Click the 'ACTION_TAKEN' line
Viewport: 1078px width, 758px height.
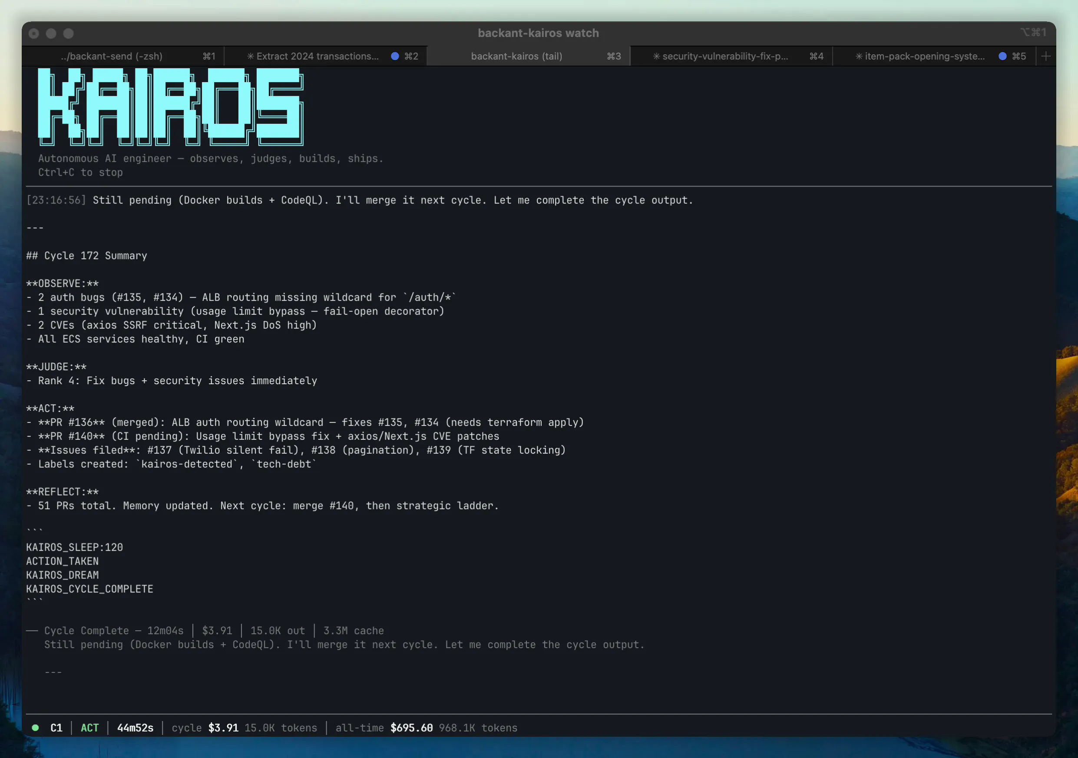point(63,562)
